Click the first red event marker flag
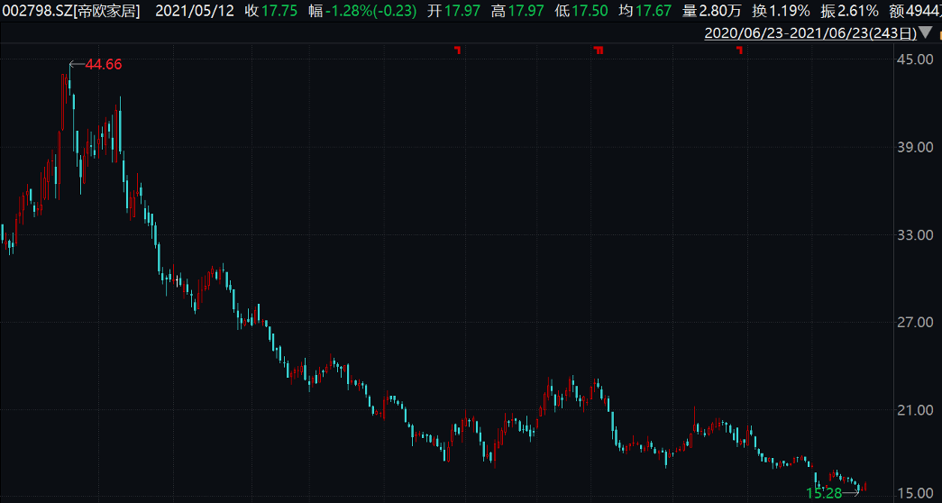942x503 pixels. [458, 50]
